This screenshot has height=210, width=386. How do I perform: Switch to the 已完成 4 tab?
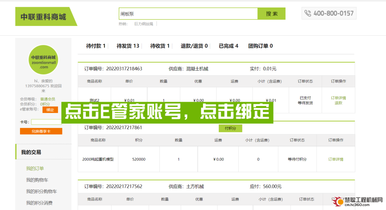pos(228,46)
